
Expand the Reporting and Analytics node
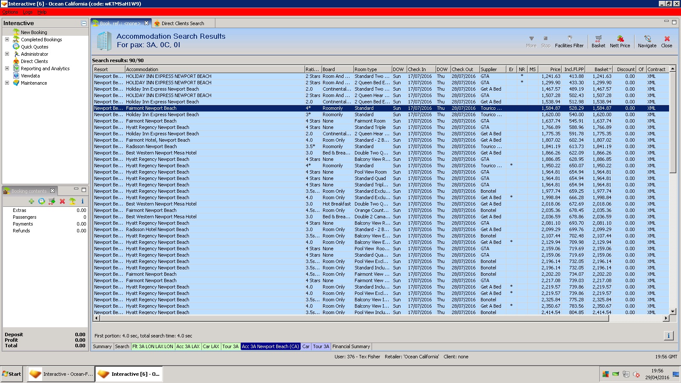[x=7, y=69]
